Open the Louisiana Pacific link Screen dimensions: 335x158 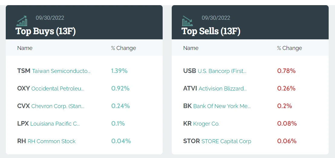pyautogui.click(x=55, y=124)
